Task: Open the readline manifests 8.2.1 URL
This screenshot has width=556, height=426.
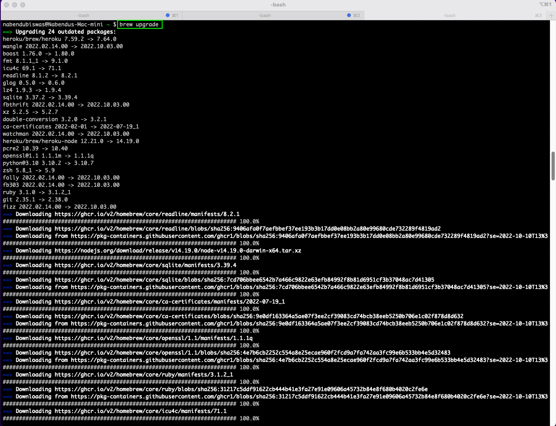Action: [x=147, y=214]
